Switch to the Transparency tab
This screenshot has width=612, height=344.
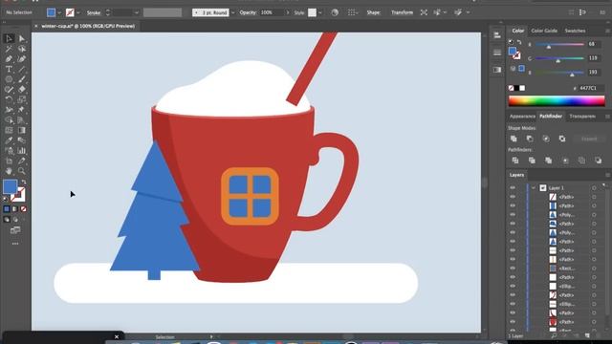582,117
